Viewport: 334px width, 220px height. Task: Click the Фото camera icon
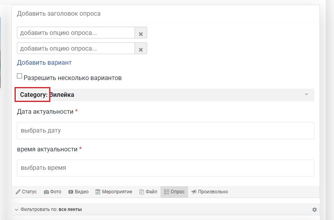tap(46, 192)
